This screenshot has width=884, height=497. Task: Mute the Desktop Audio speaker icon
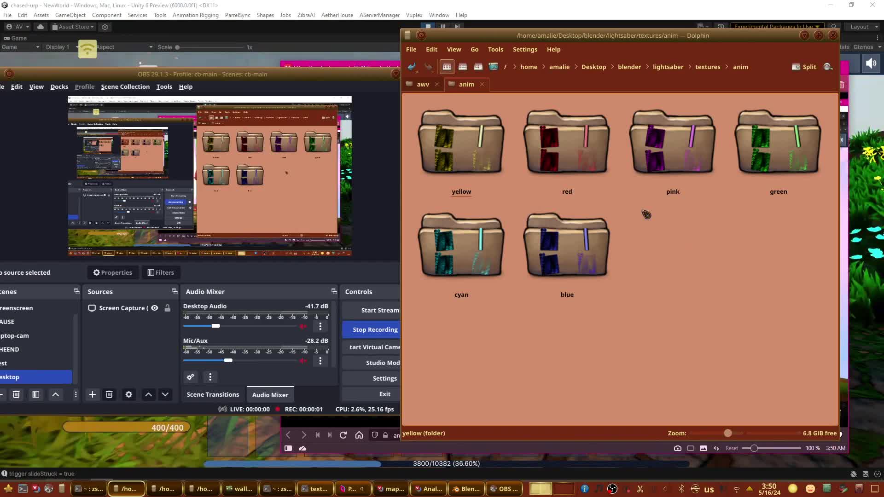[303, 326]
